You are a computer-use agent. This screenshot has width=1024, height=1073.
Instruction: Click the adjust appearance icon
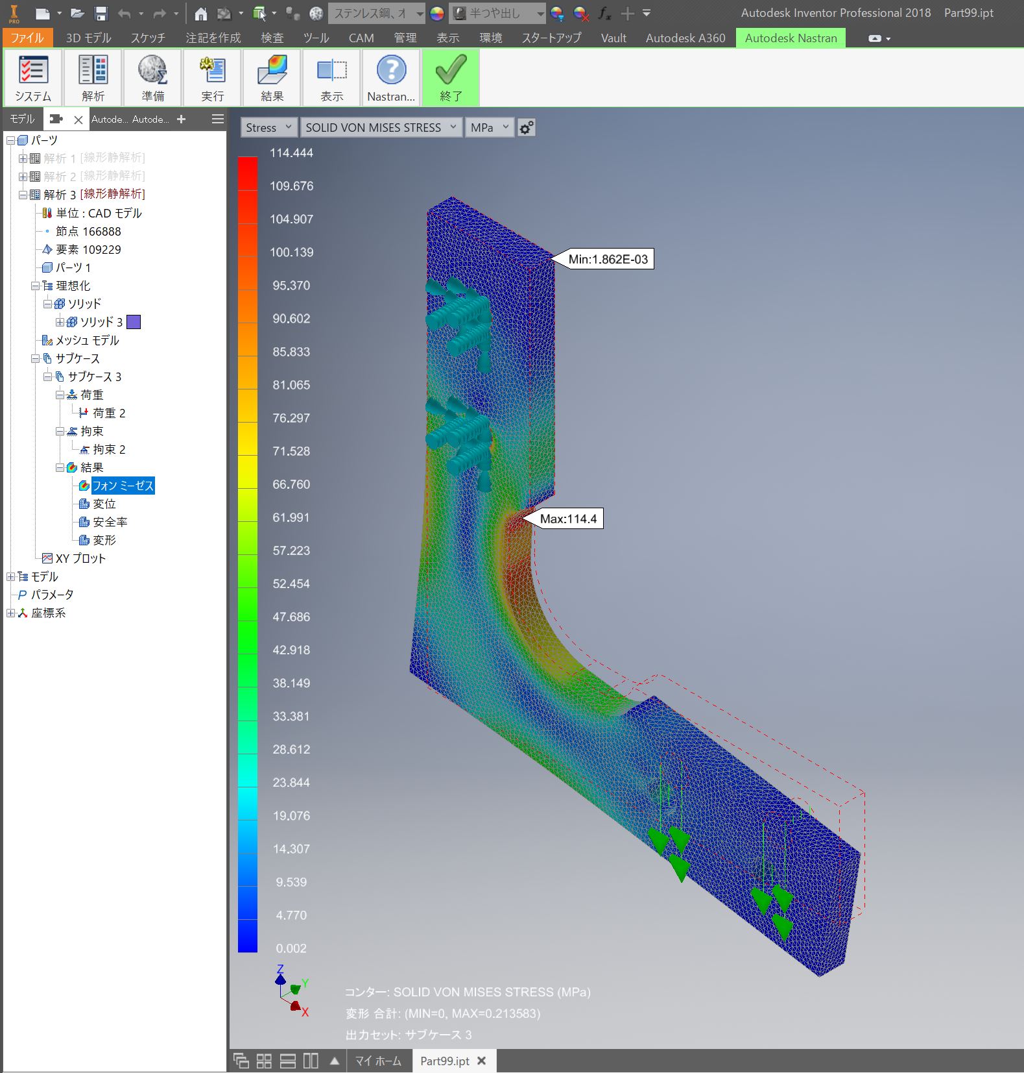click(557, 13)
